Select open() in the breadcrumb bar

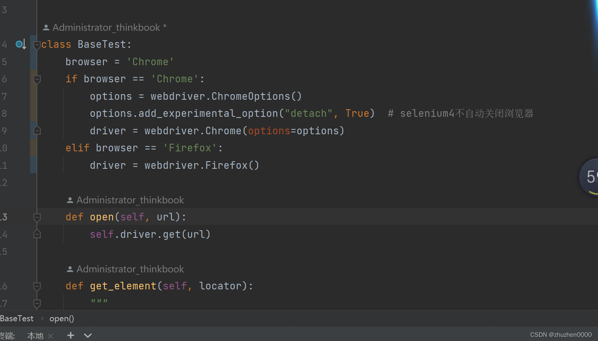pyautogui.click(x=62, y=319)
